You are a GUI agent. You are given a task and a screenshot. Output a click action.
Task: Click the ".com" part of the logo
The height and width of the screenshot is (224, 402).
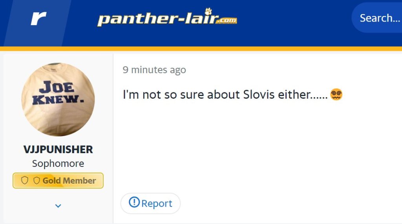point(226,20)
